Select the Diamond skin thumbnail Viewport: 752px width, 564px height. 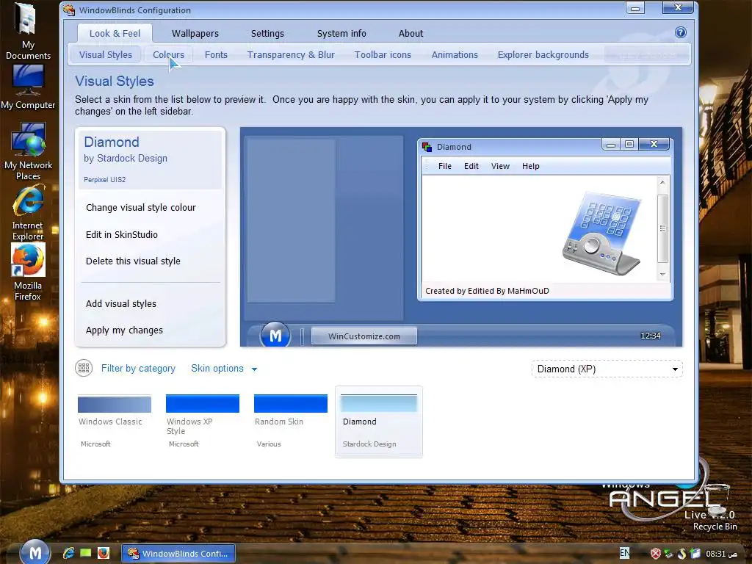tap(379, 422)
